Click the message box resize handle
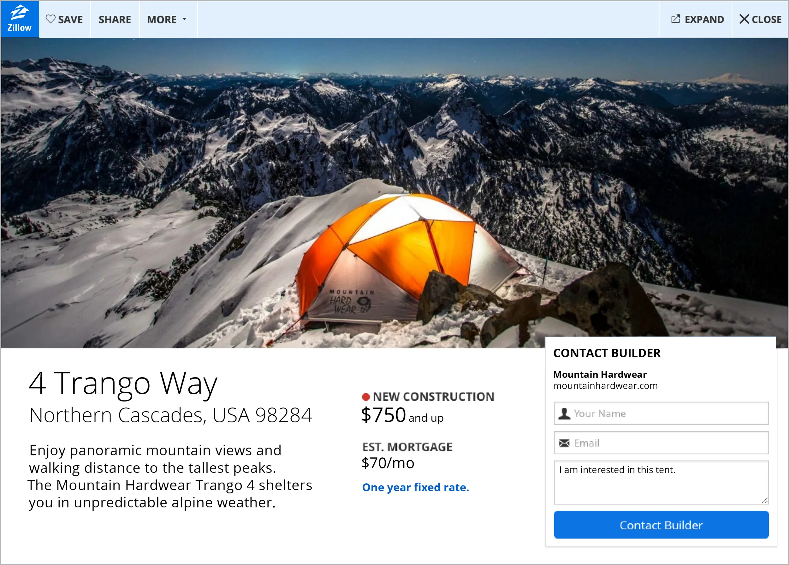 (765, 501)
